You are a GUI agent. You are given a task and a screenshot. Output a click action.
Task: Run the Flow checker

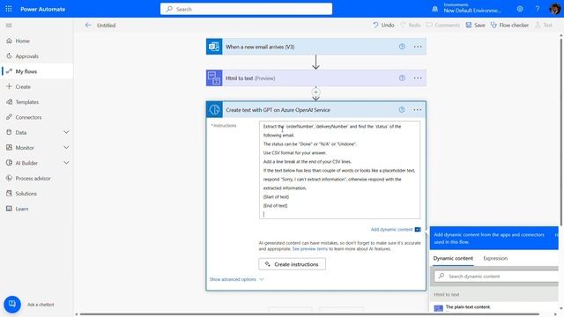509,26
